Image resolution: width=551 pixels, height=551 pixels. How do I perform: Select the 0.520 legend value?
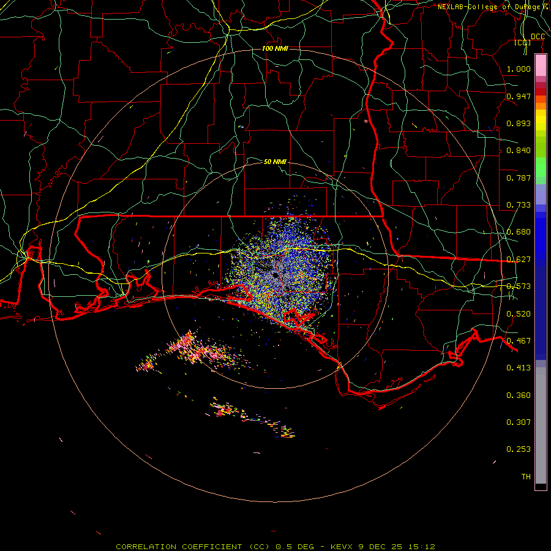[x=519, y=314]
